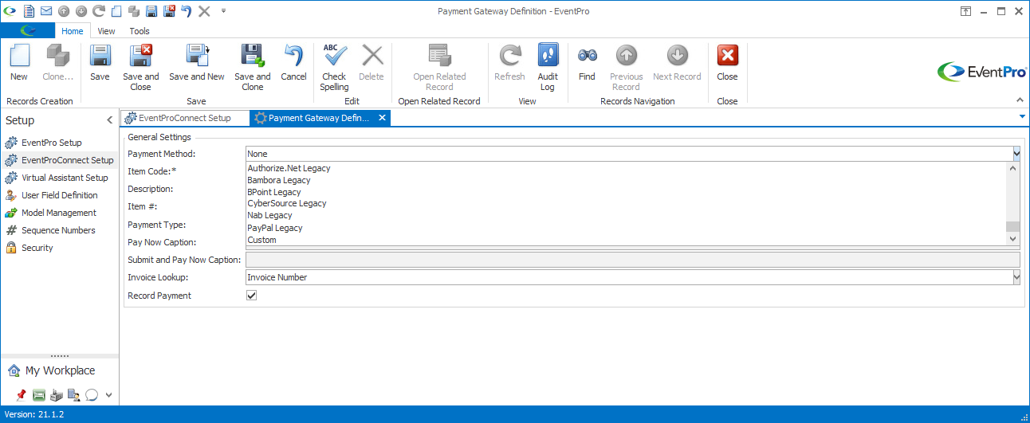Open the EventPro application menu button
The height and width of the screenshot is (423, 1030).
click(x=28, y=31)
